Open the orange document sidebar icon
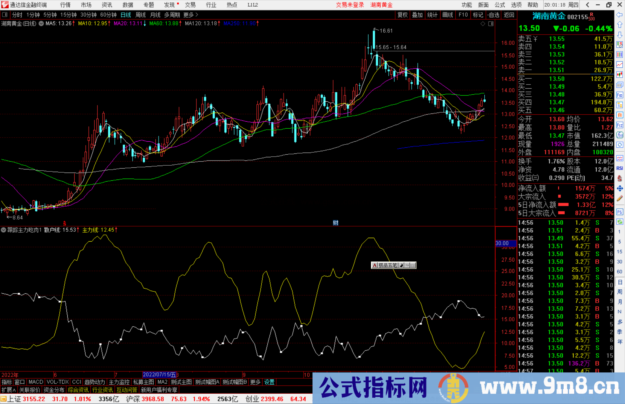Image resolution: width=625 pixels, height=404 pixels. pyautogui.click(x=620, y=115)
